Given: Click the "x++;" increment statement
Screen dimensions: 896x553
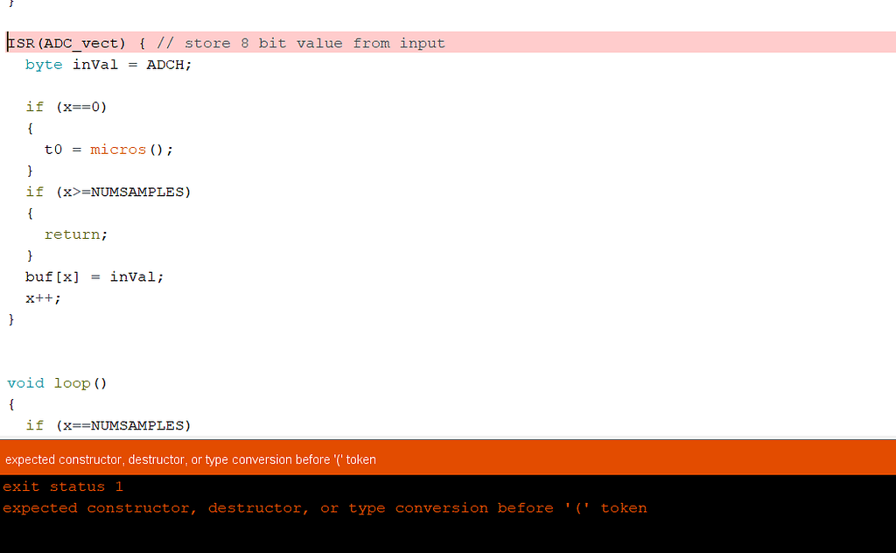Looking at the screenshot, I should click(44, 298).
